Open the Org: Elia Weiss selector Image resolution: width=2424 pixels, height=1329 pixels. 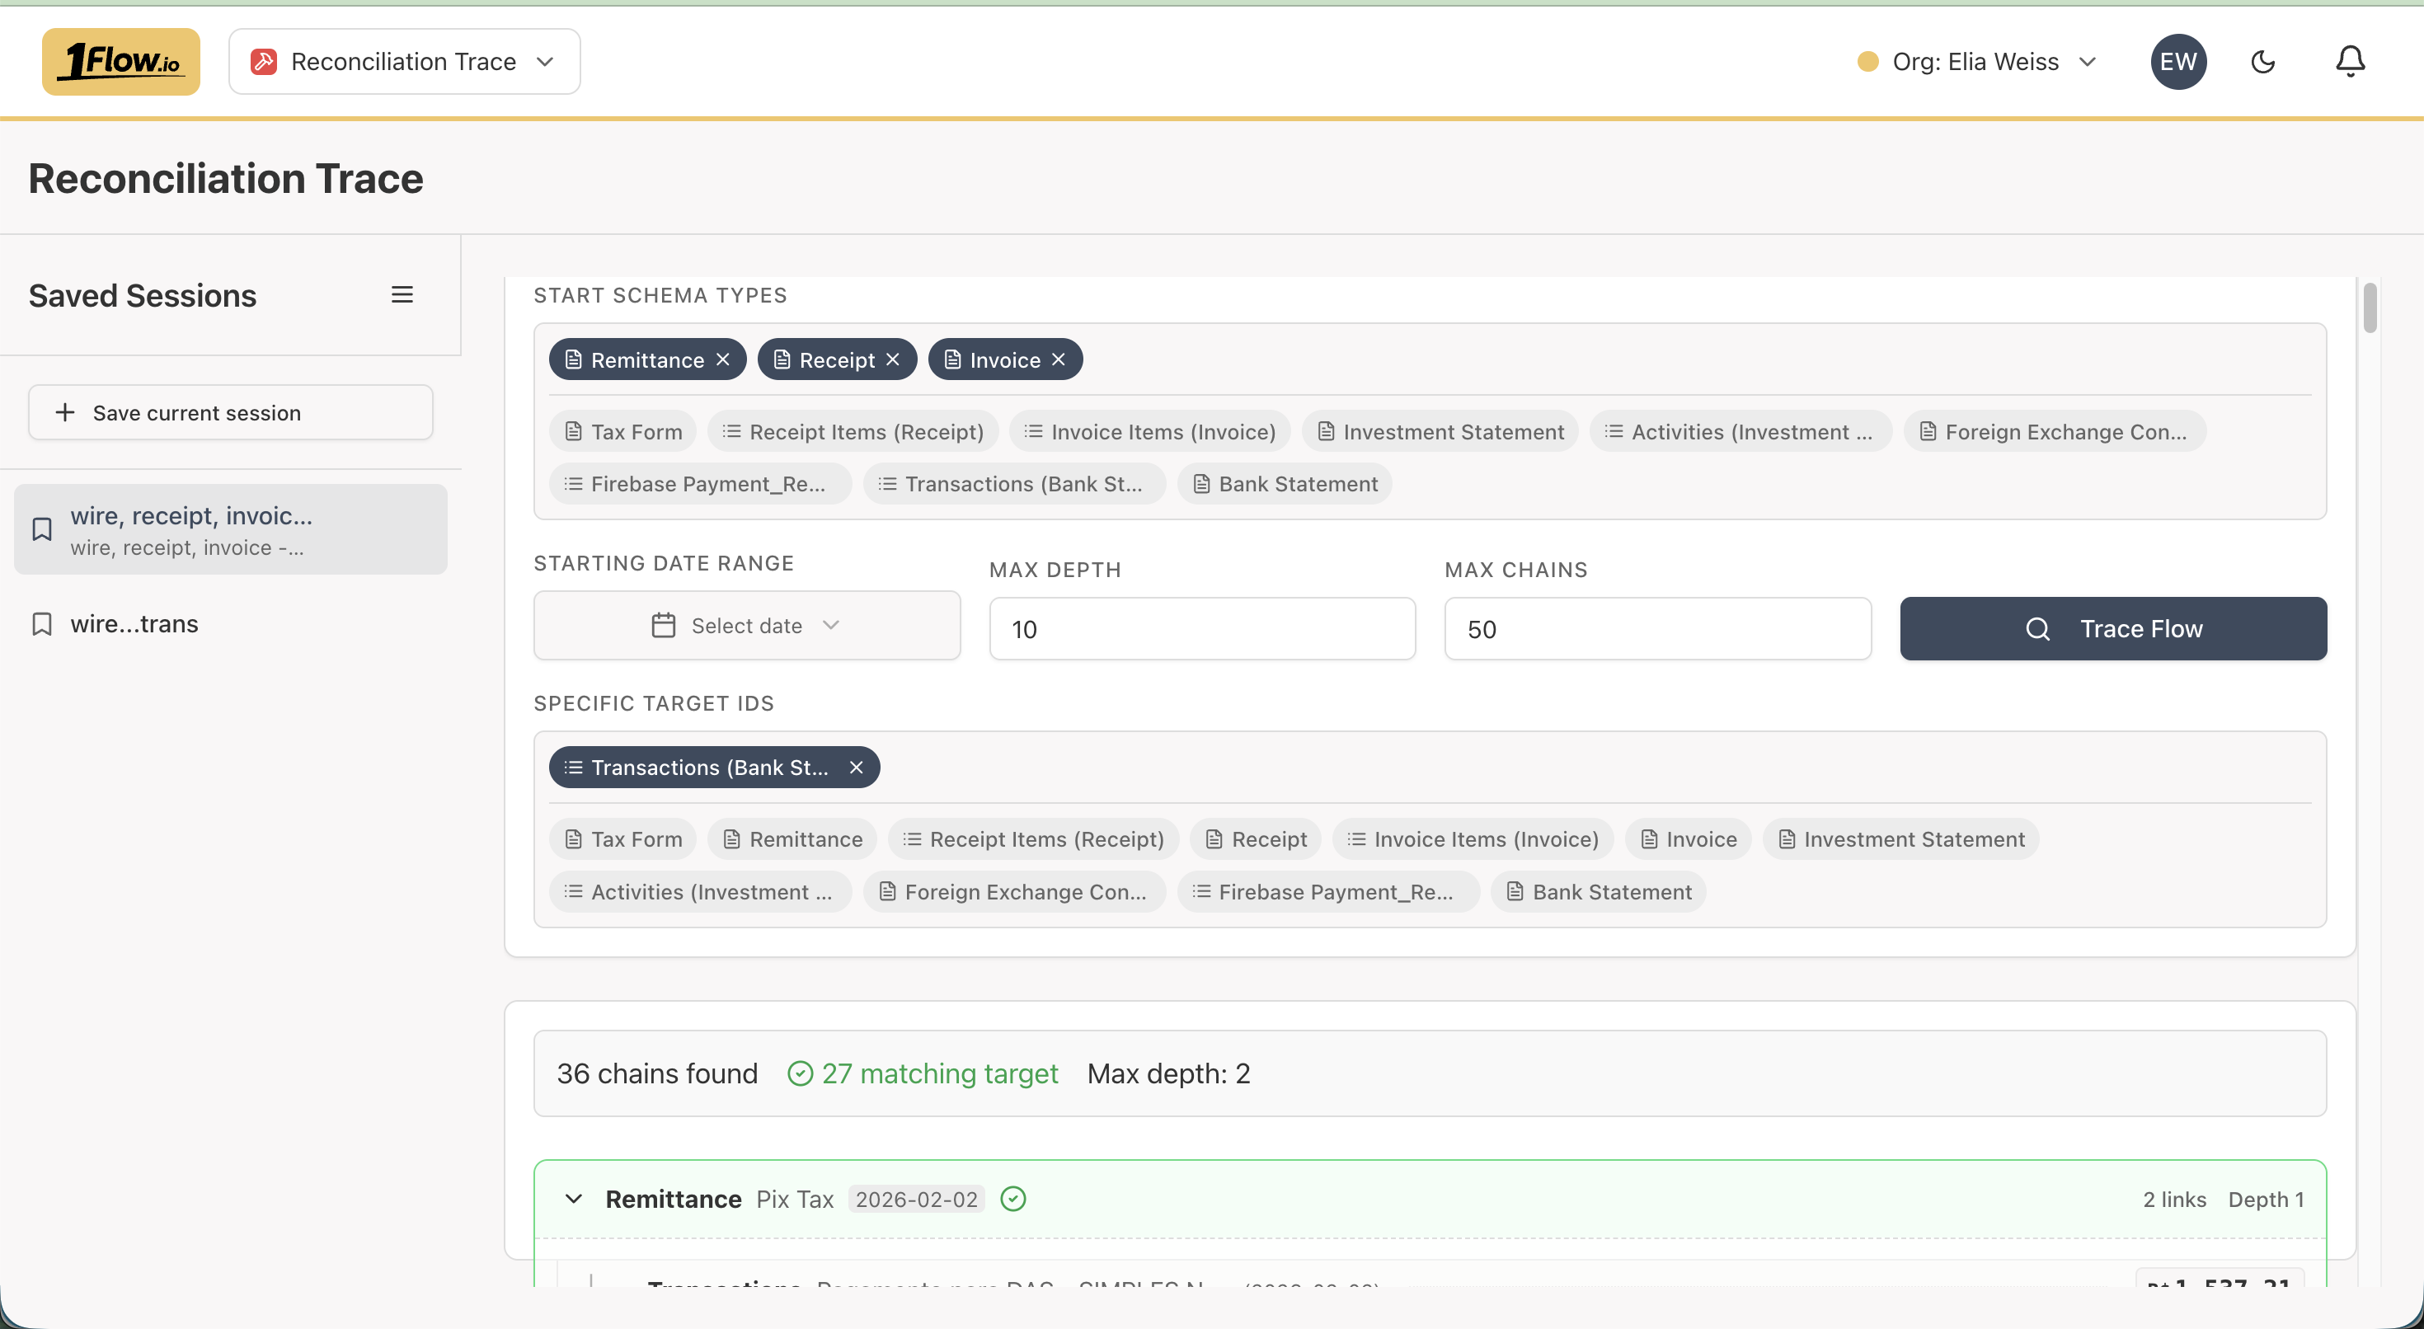pyautogui.click(x=1976, y=61)
